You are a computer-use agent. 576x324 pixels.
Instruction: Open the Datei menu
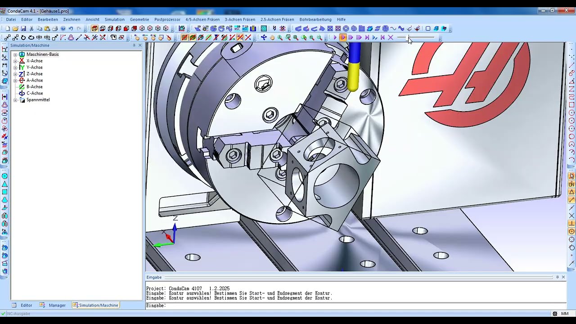coord(11,19)
